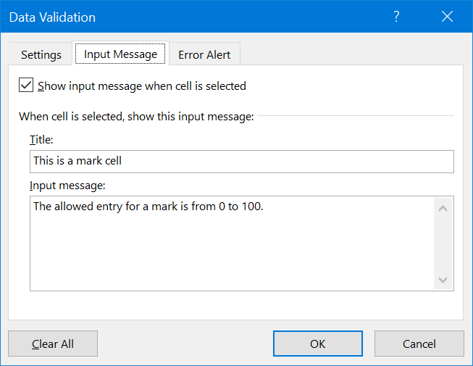Click the scroll down arrow in message box
This screenshot has width=473, height=366.
pos(443,279)
